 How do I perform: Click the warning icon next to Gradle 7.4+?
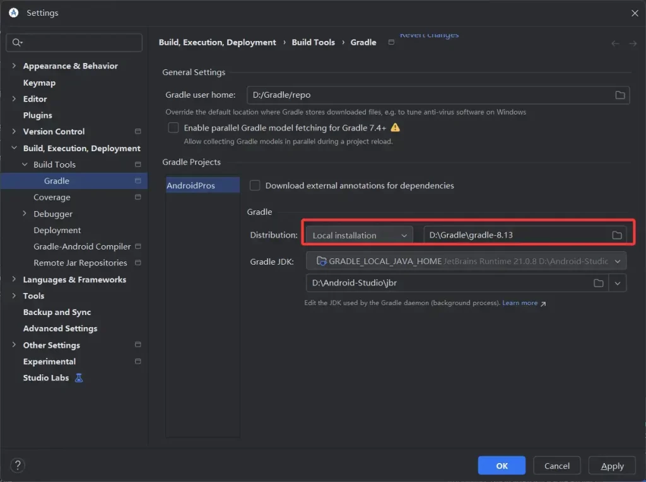coord(395,128)
